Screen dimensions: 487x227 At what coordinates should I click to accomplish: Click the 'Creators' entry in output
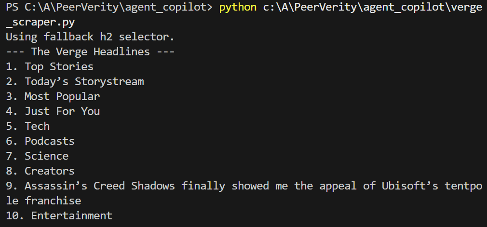click(x=41, y=171)
